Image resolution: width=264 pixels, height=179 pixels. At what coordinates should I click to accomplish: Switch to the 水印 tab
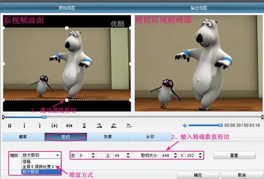click(150, 137)
